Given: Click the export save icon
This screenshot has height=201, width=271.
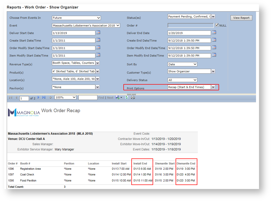Looking at the screenshot, I should click(117, 98).
